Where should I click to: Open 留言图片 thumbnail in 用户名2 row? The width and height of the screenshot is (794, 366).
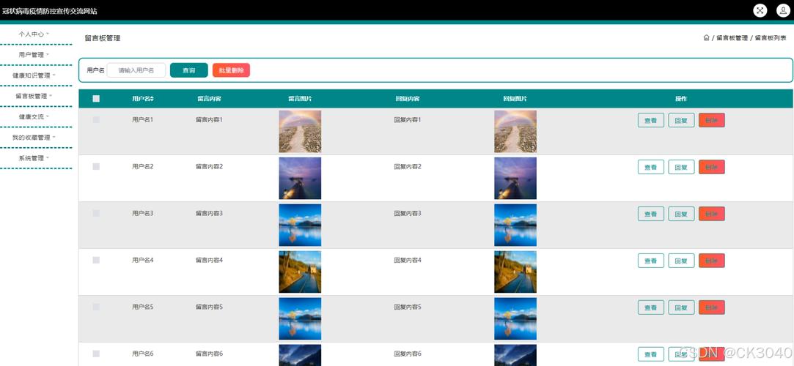click(x=300, y=178)
